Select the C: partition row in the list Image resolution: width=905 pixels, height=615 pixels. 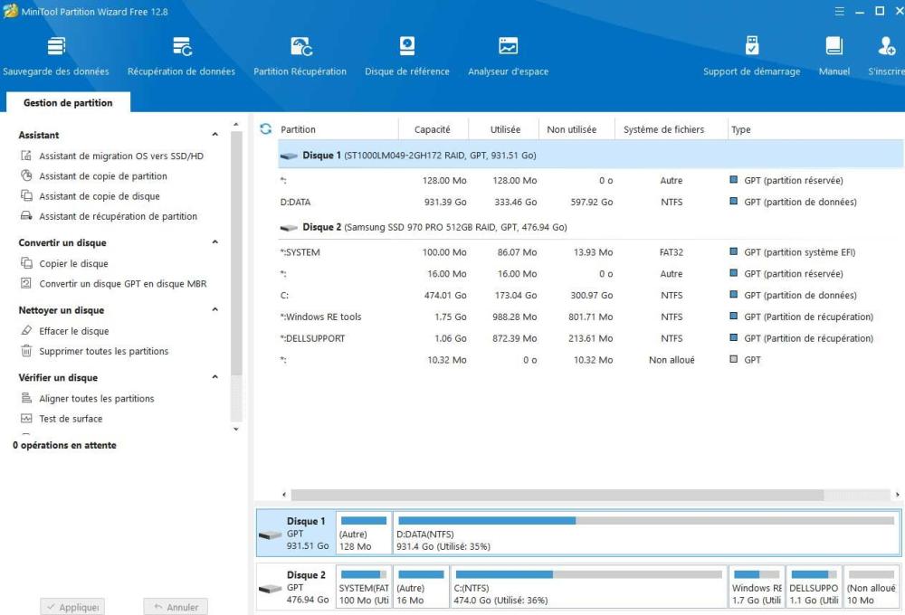(x=579, y=296)
